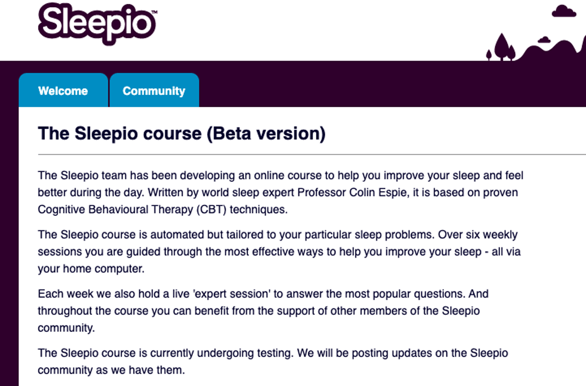This screenshot has width=586, height=386.
Task: Click the small tree left of tall trees
Action: pyautogui.click(x=489, y=54)
